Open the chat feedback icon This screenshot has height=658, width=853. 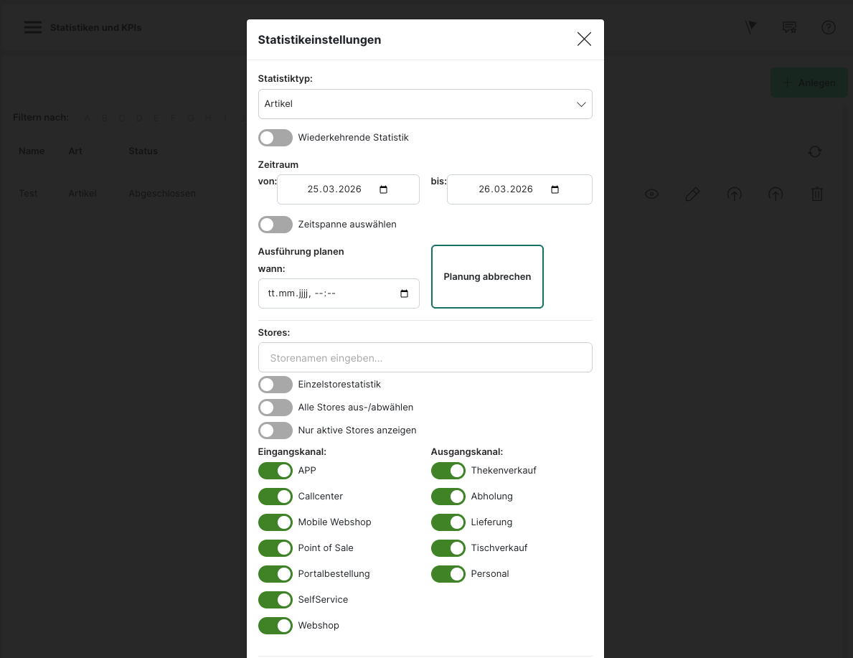point(789,28)
